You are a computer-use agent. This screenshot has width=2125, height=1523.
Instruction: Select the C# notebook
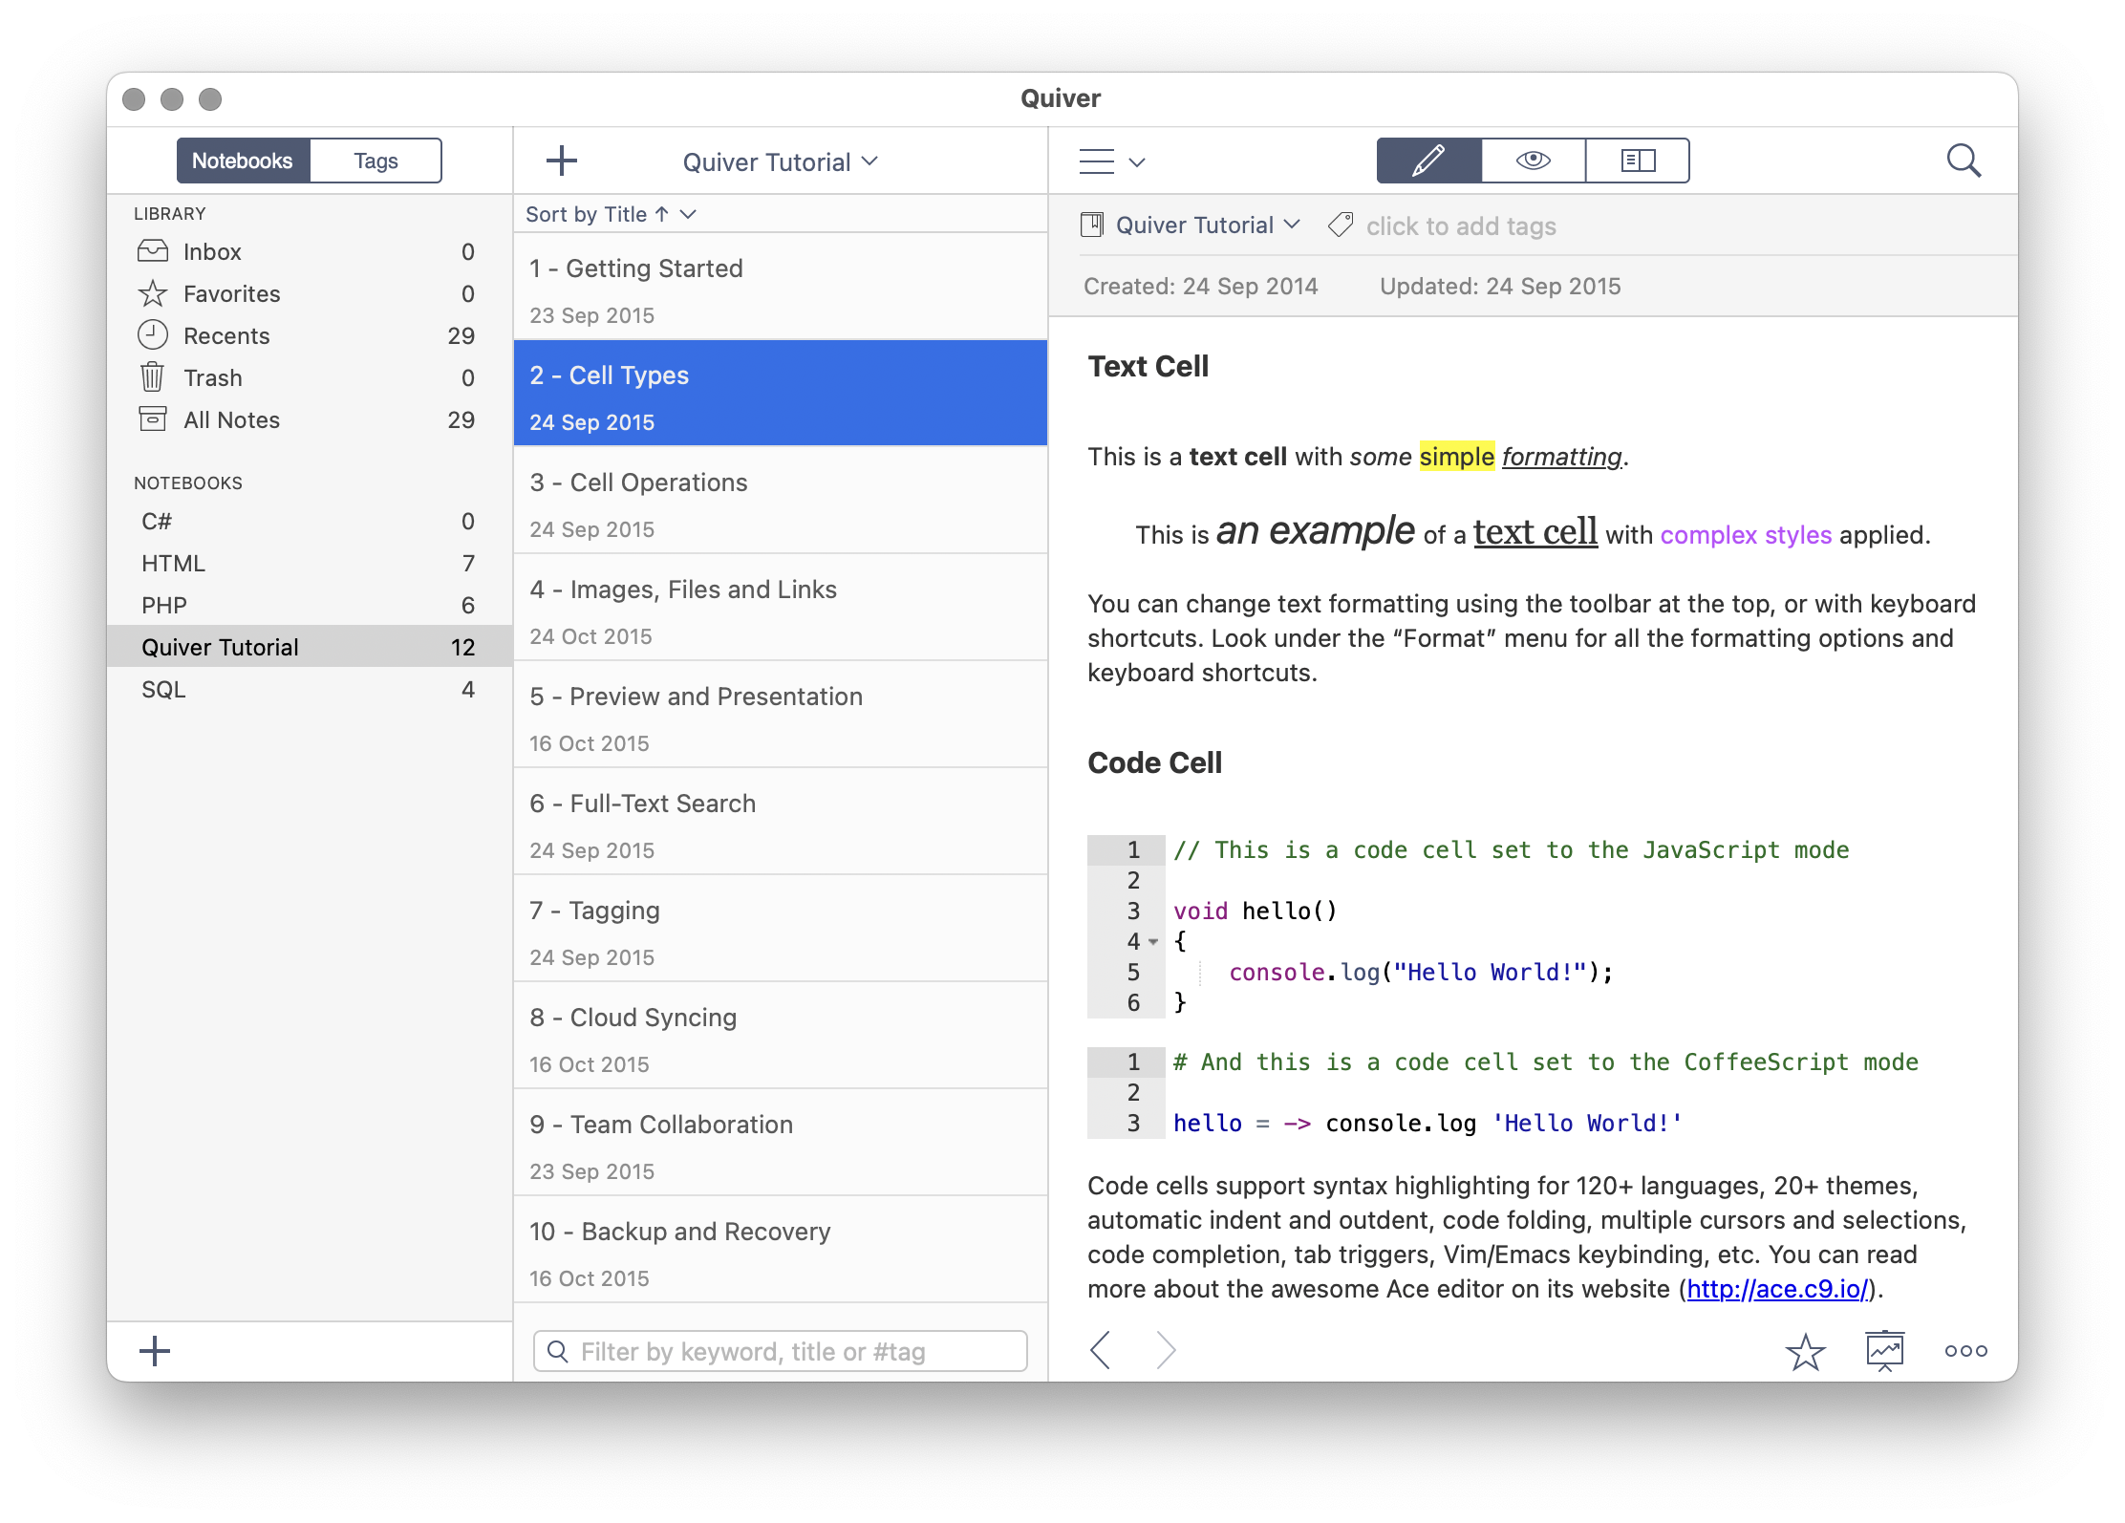tap(310, 521)
